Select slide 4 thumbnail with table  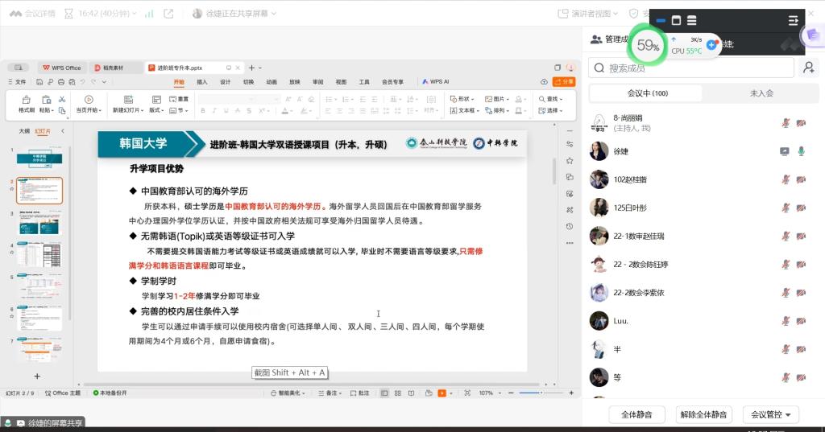click(x=39, y=255)
